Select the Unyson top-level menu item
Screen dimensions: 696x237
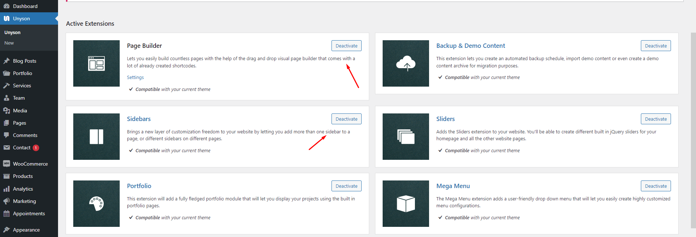(x=29, y=18)
